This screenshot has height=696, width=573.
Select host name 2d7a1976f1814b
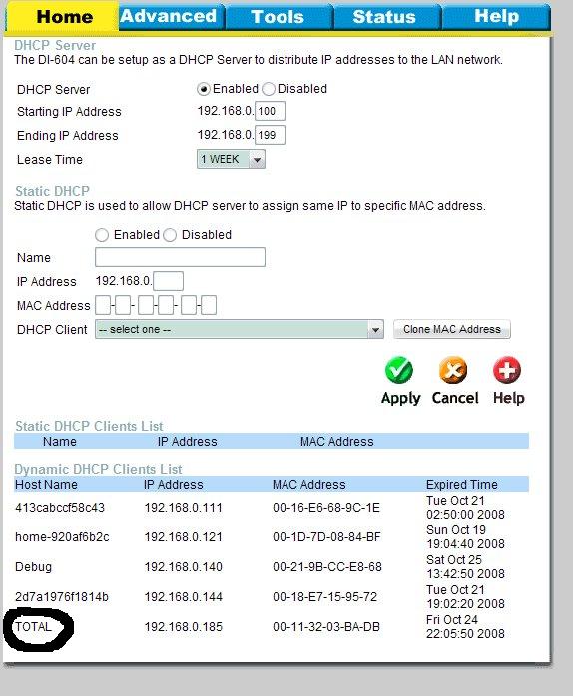coord(61,597)
